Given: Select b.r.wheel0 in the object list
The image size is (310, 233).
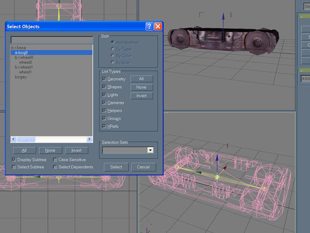Looking at the screenshot, I should (x=24, y=57).
